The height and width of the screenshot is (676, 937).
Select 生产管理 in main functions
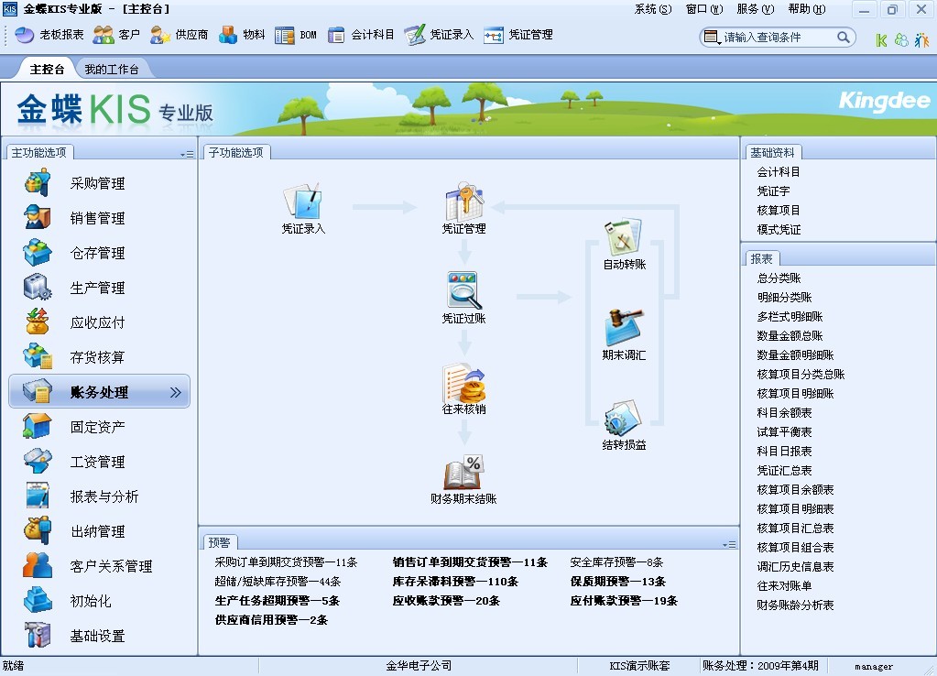click(x=98, y=288)
